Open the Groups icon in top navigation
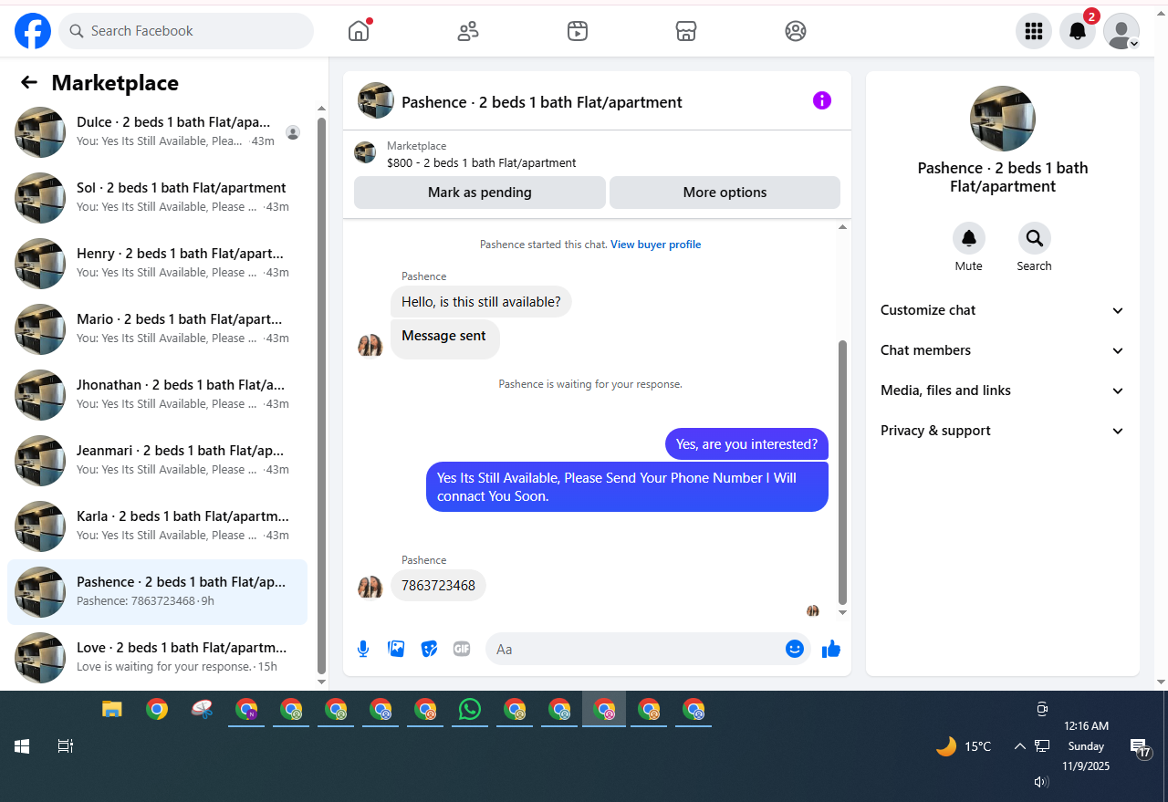This screenshot has width=1168, height=802. pos(796,31)
